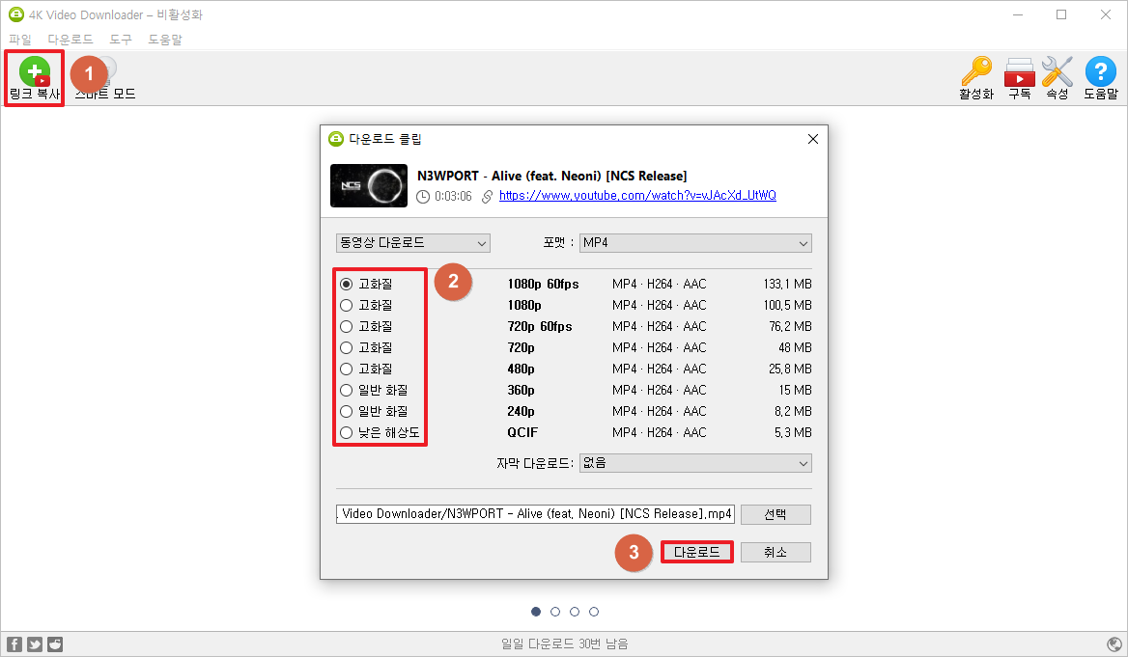Viewport: 1128px width, 657px height.
Task: Go to the fourth page indicator dot
Action: pyautogui.click(x=594, y=612)
